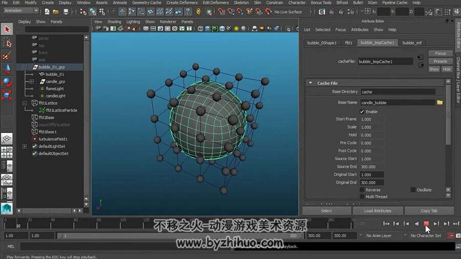Switch to single perspective layout icon
This screenshot has height=259, width=461.
7,139
